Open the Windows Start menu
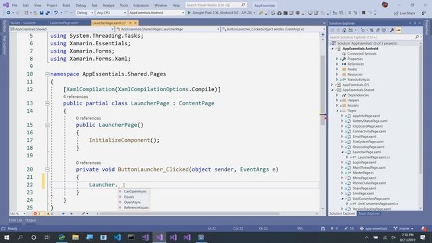432x243 pixels. click(x=6, y=237)
